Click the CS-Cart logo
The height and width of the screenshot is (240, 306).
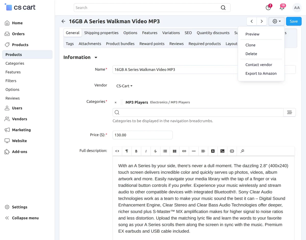coord(20,7)
